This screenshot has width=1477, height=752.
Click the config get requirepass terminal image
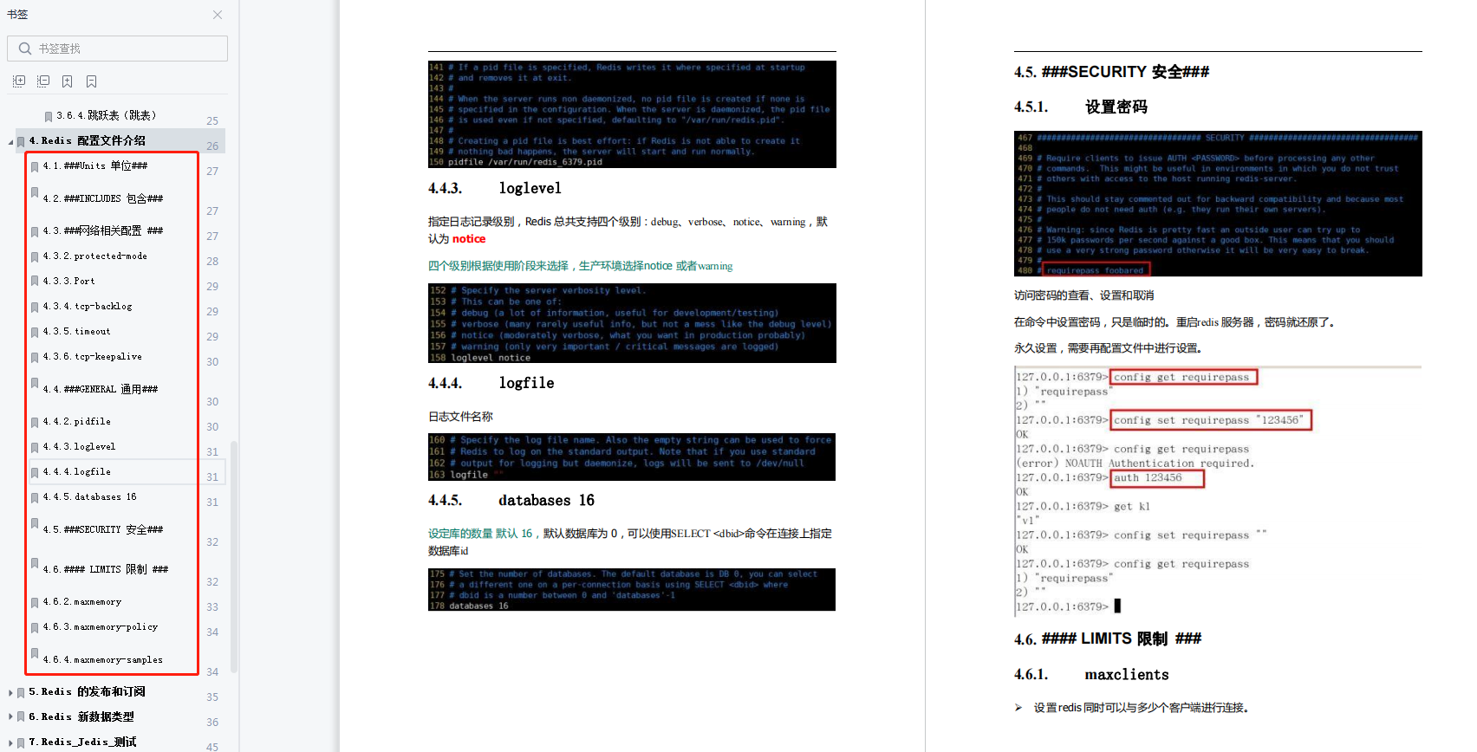point(1218,491)
